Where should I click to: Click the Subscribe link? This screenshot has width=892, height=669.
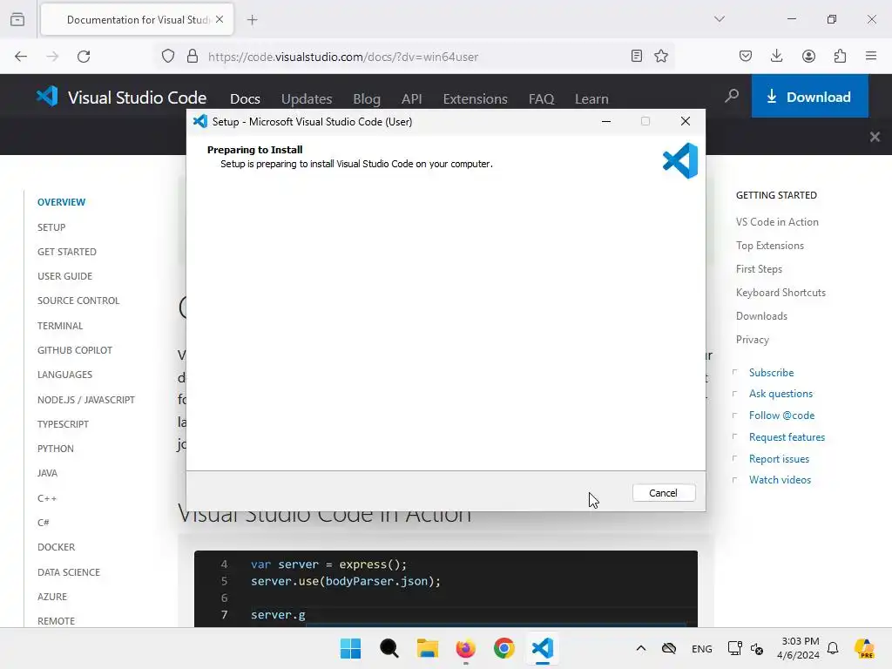[x=771, y=373]
